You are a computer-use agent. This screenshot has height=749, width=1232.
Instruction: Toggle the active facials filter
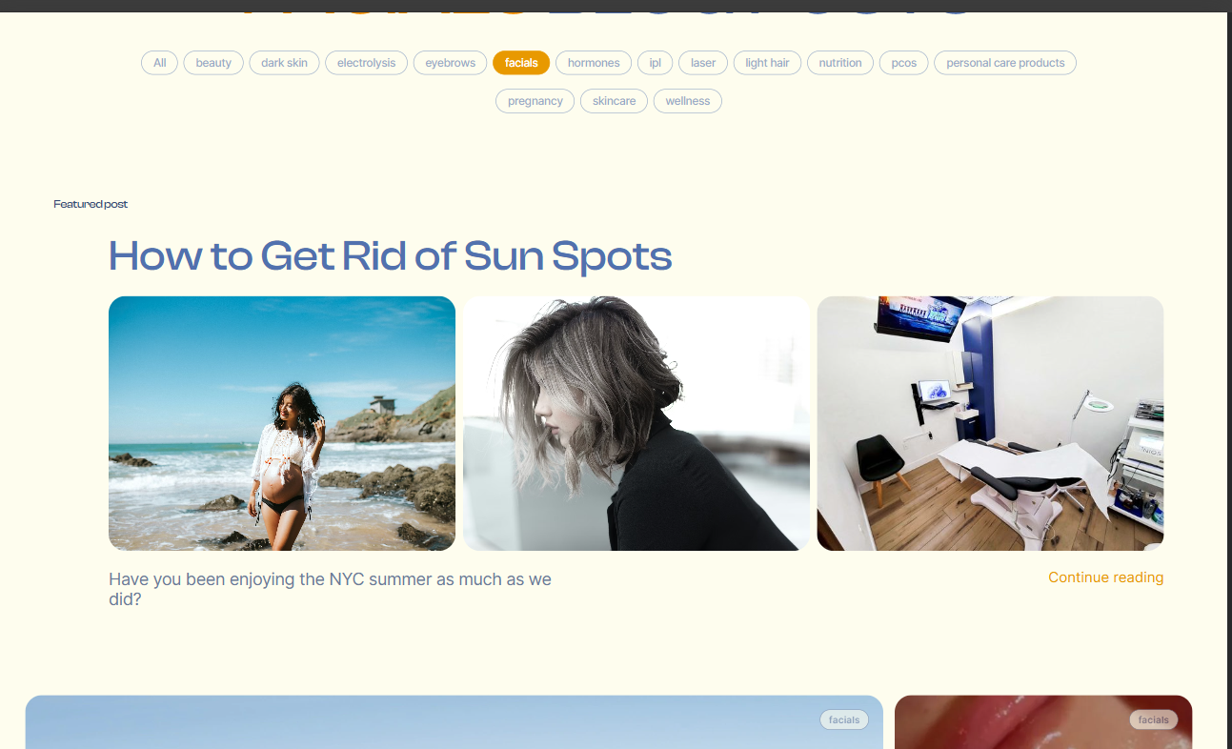click(521, 63)
